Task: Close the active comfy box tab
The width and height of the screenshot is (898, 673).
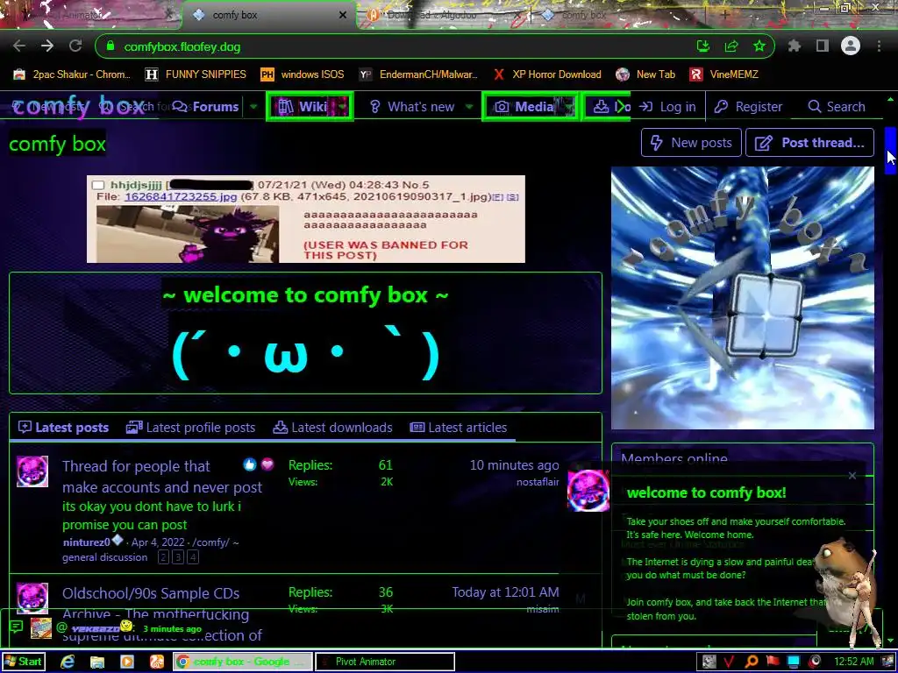Action: (343, 16)
